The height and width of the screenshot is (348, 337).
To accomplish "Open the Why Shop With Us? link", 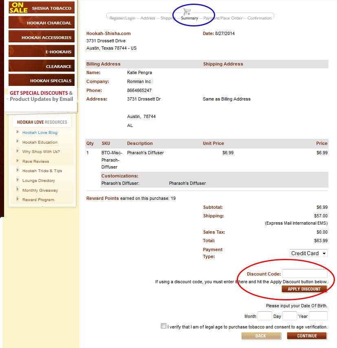I will (x=41, y=151).
